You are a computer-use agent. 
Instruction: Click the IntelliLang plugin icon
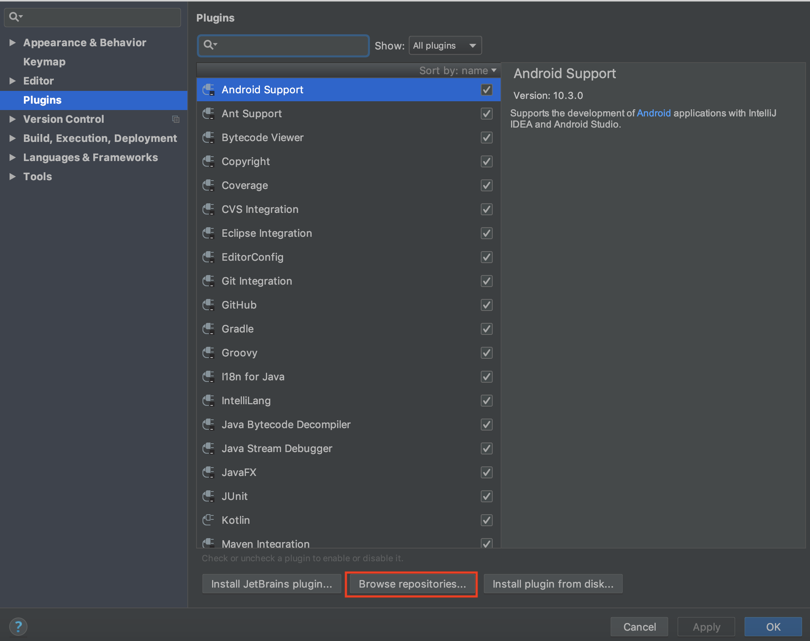coord(208,401)
